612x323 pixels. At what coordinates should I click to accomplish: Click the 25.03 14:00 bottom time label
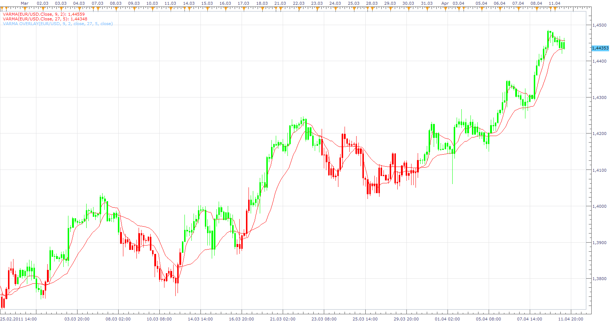365,319
